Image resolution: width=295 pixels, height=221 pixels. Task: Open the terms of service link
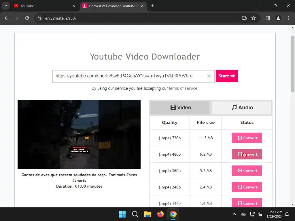(184, 88)
